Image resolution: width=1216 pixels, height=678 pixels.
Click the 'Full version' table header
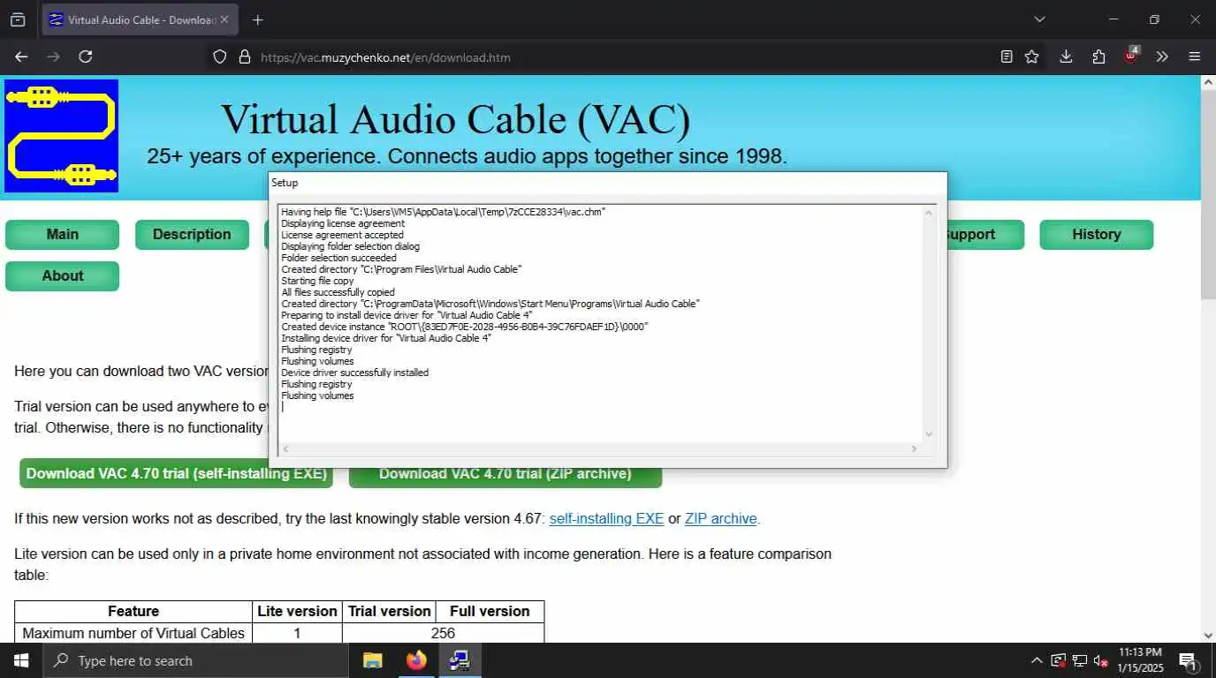(x=490, y=611)
